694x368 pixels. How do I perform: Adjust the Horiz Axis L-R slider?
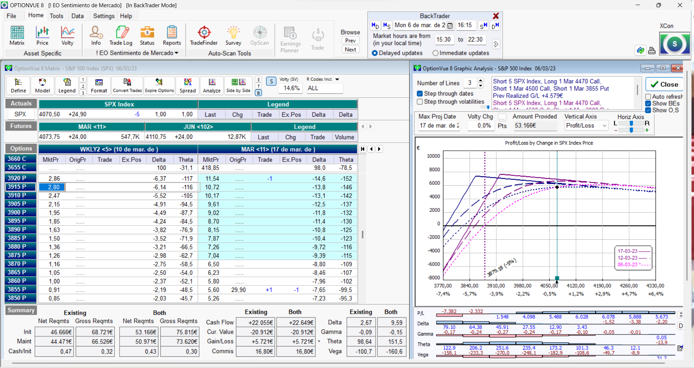click(x=631, y=123)
